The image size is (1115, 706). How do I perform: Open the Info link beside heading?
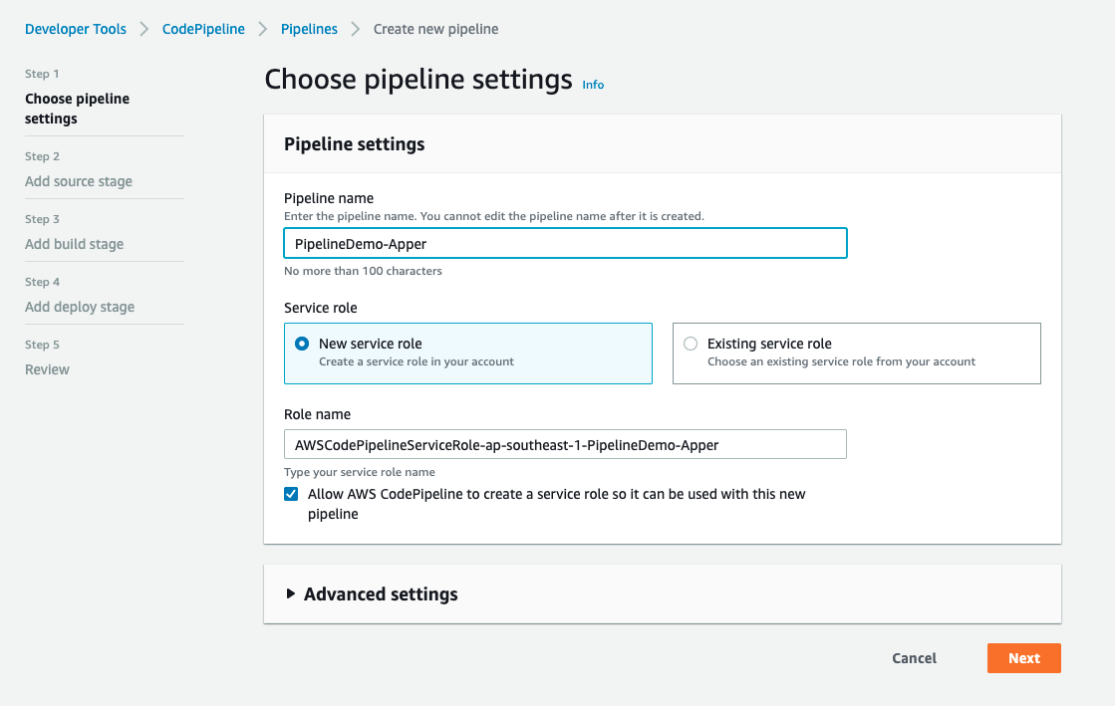[x=593, y=85]
